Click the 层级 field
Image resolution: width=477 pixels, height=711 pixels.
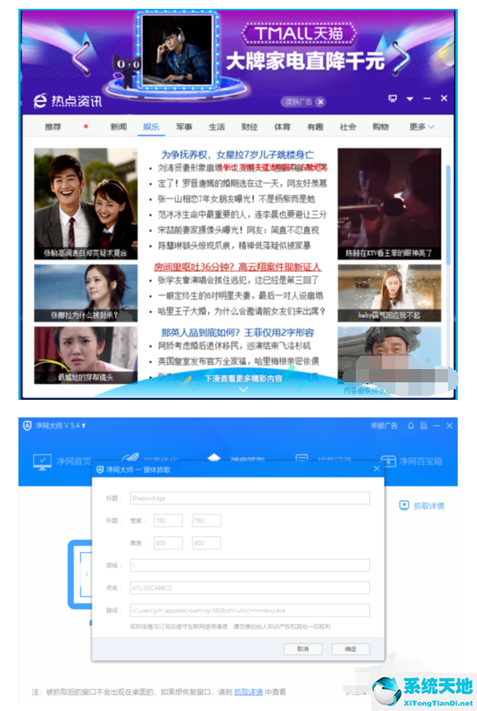coord(249,565)
